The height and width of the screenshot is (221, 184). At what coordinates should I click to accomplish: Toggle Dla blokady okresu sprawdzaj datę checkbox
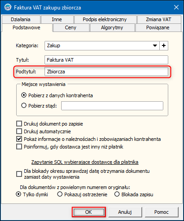click(x=19, y=174)
